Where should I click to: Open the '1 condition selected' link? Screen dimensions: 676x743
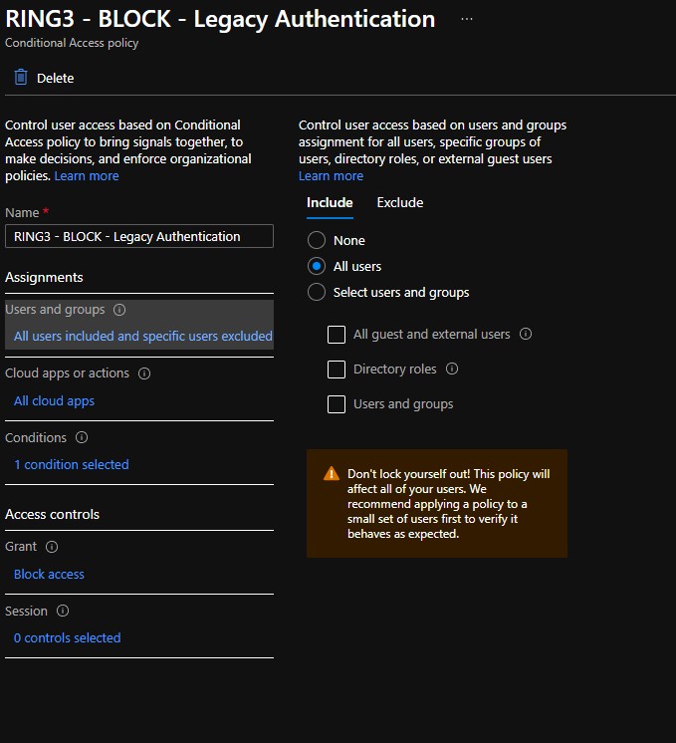tap(71, 464)
